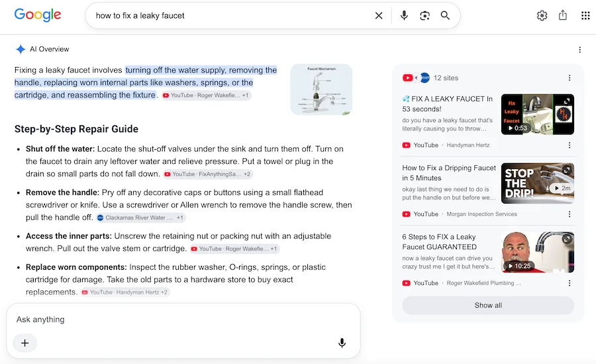Search by image using the Lens icon
Screen dimensions: 596x364
pos(424,16)
